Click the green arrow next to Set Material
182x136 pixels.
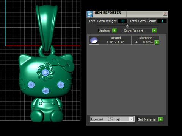coord(161,119)
